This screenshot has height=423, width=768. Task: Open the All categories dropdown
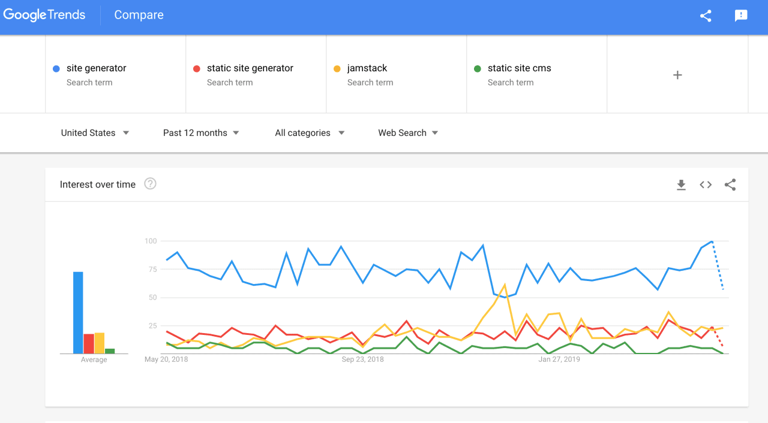(x=310, y=133)
